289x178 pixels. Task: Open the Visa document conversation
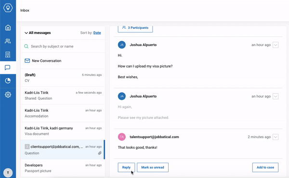pyautogui.click(x=63, y=131)
